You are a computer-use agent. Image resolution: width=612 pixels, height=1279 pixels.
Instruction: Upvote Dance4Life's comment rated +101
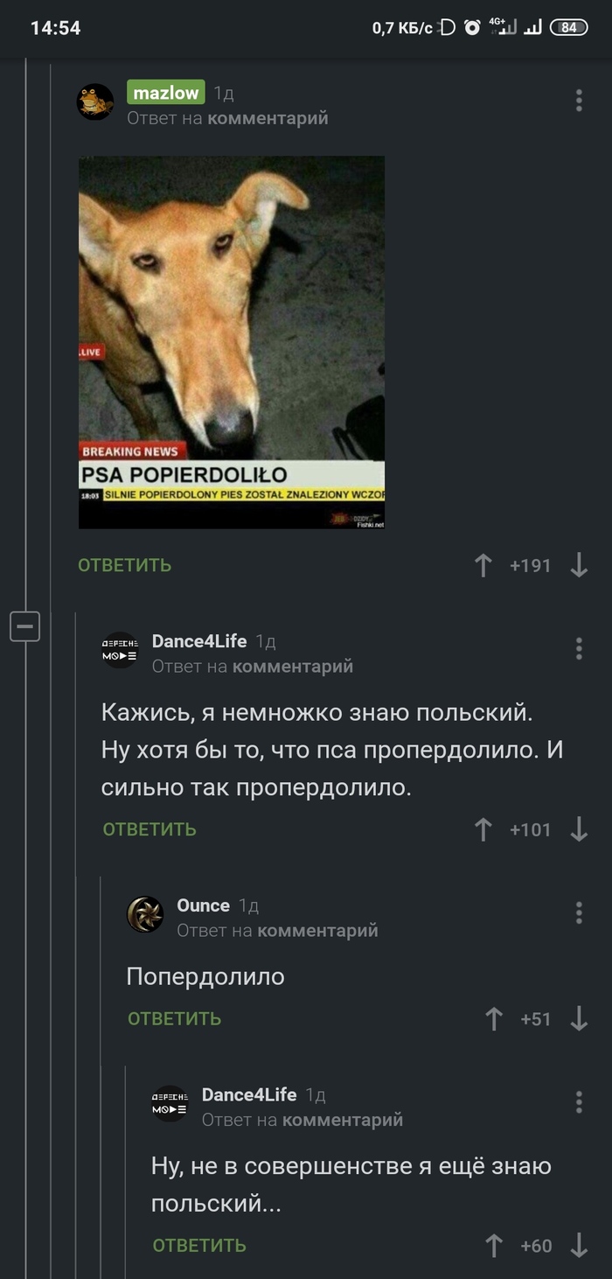(x=483, y=829)
